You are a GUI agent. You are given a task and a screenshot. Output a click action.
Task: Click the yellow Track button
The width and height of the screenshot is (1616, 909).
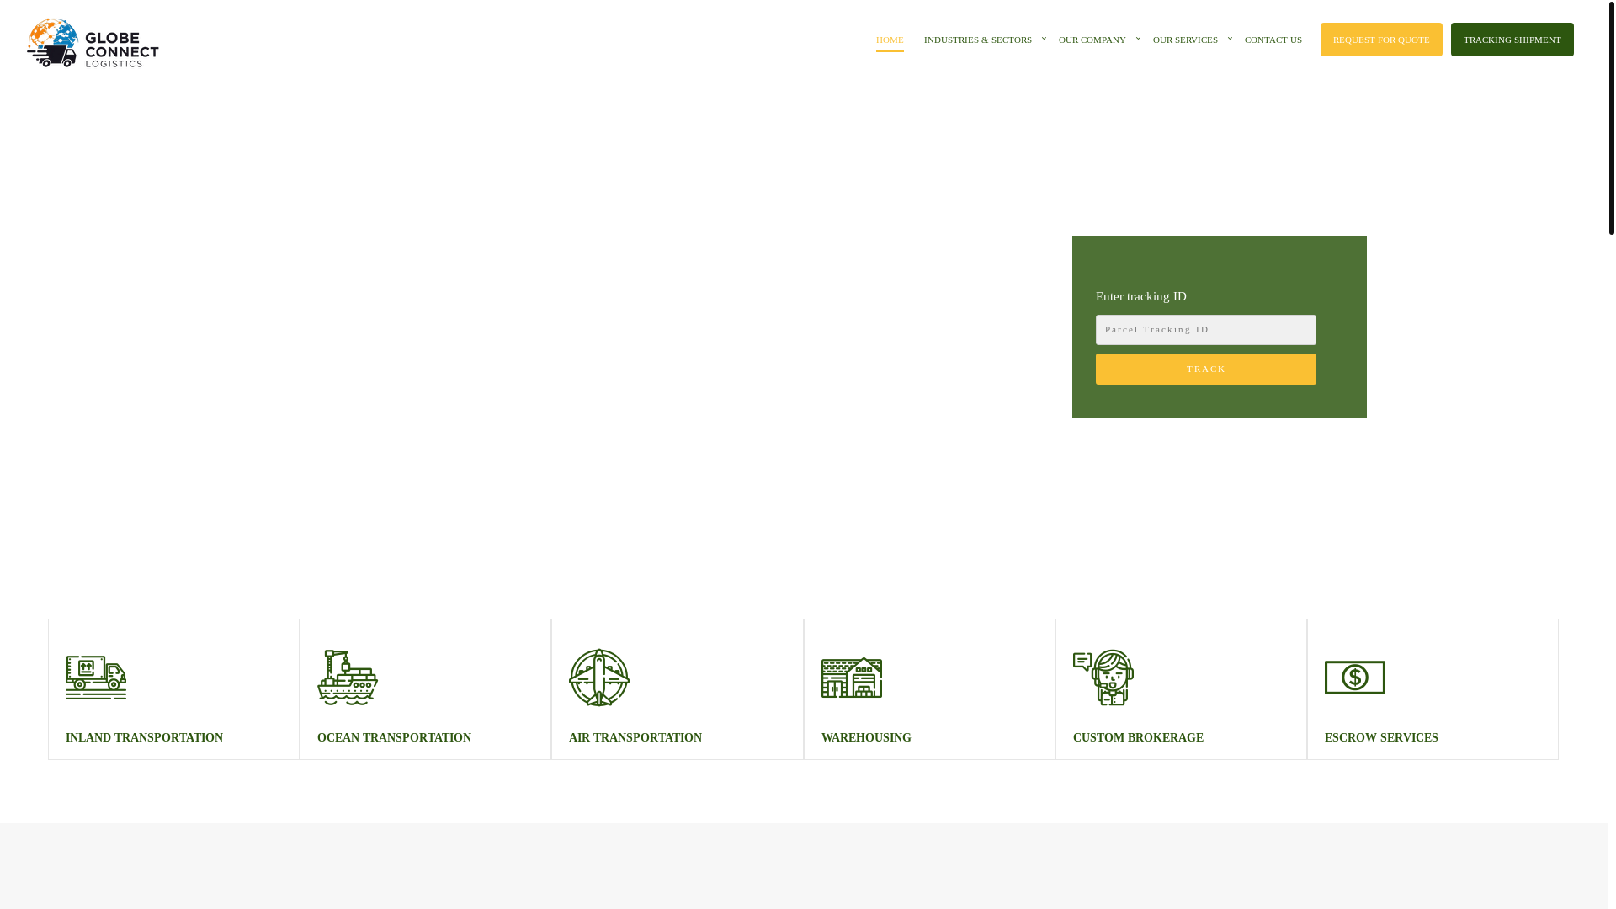coord(1206,369)
